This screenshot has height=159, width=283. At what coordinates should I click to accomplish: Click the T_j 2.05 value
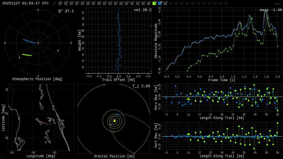[141, 86]
